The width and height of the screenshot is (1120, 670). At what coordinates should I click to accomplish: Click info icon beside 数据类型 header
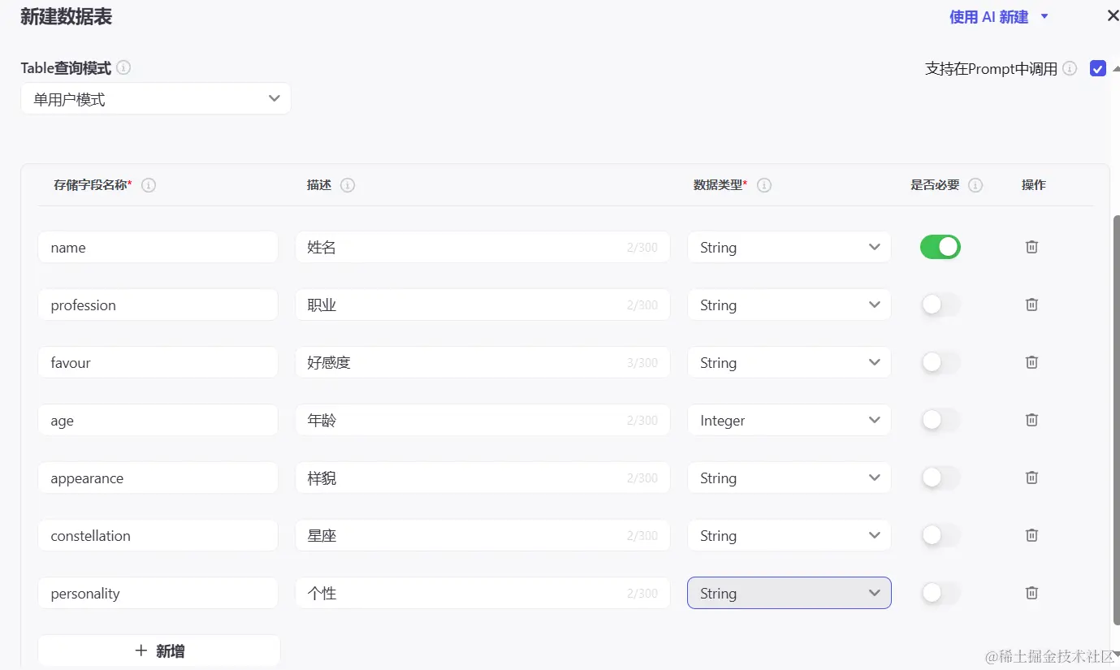coord(764,185)
